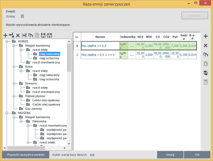Click row header number 2 in table
Screen dimensions: 213x161
pyautogui.click(x=77, y=55)
